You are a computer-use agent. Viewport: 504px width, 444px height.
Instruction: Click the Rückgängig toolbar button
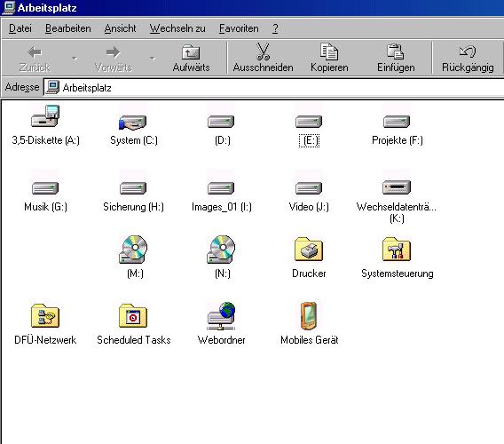coord(468,59)
